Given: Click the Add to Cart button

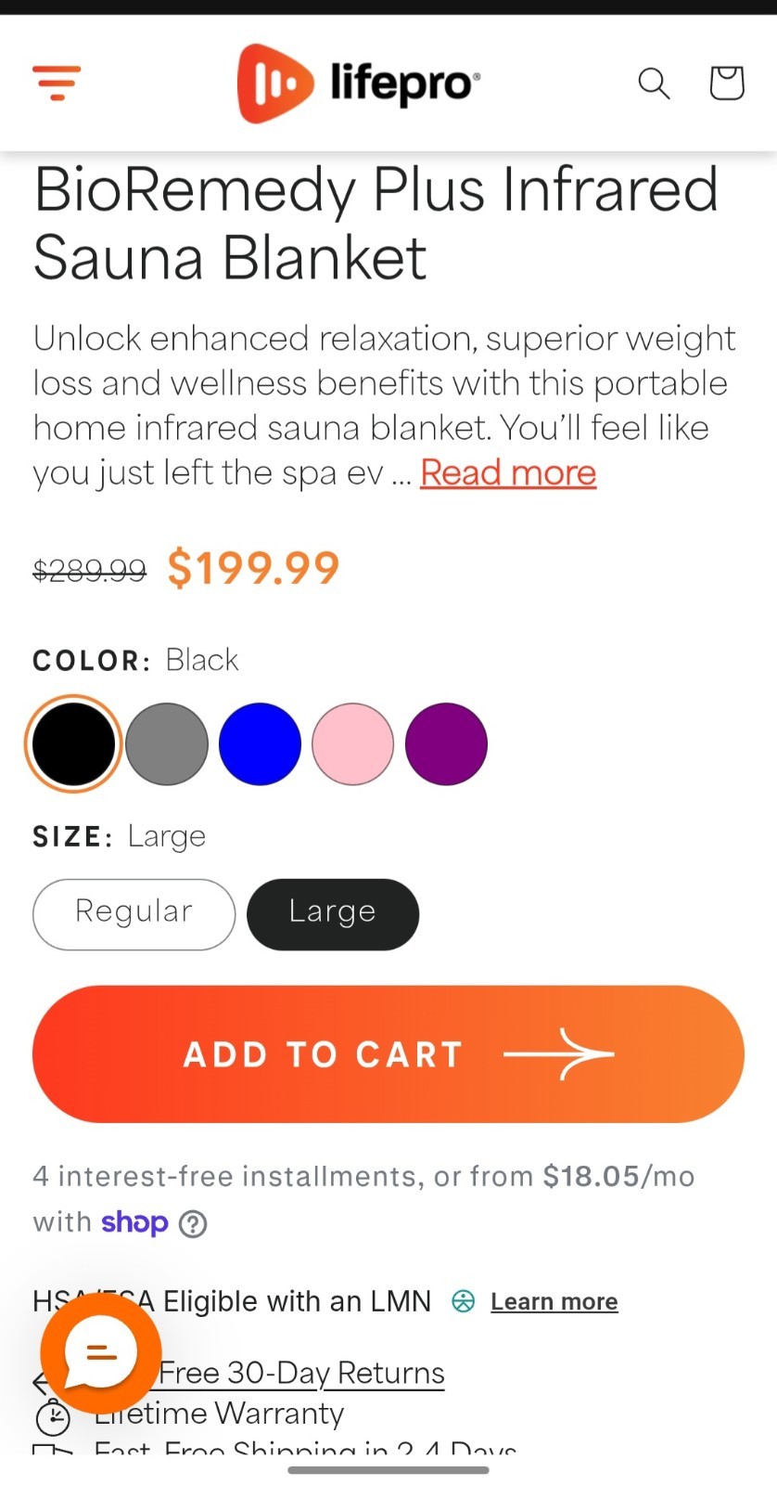Looking at the screenshot, I should [x=388, y=1054].
